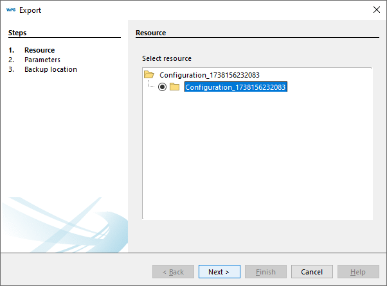Choose the Backup location step
387x286 pixels.
point(51,69)
